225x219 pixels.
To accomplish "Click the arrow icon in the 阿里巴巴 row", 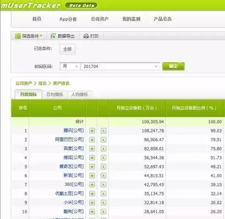I will (103, 140).
